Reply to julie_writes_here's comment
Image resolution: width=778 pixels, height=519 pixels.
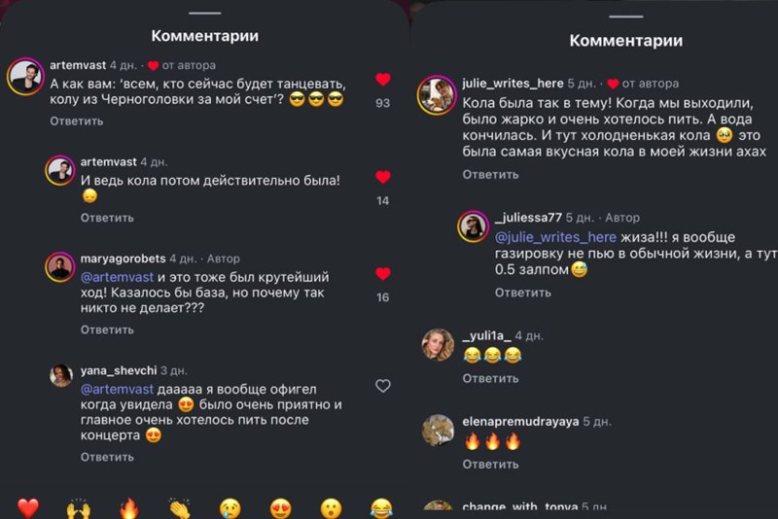coord(490,175)
